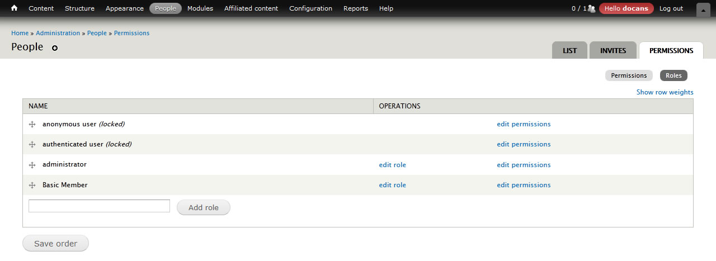Collapse the toolbar drawer with arrow toggle
This screenshot has width=716, height=261.
click(x=703, y=10)
